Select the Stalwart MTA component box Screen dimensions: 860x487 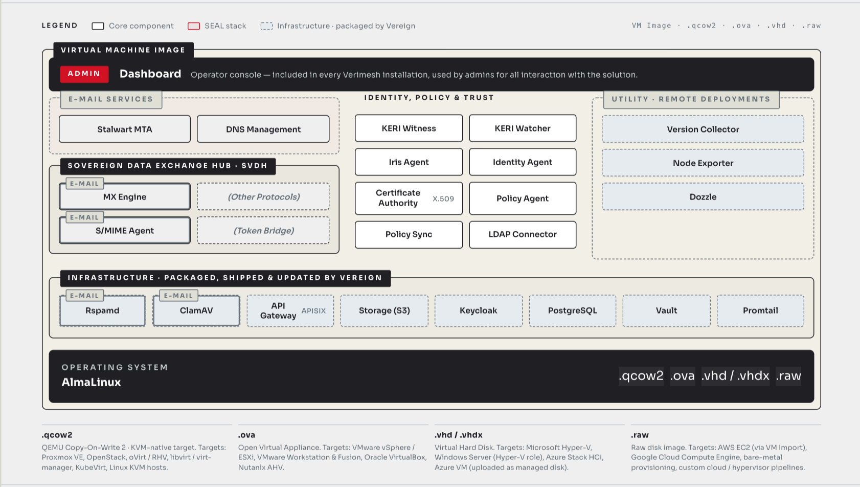[125, 129]
